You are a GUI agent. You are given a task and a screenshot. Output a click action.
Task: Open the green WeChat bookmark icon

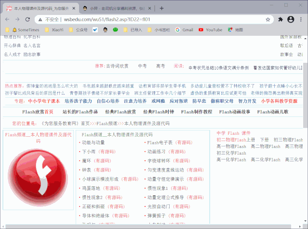click(x=115, y=30)
